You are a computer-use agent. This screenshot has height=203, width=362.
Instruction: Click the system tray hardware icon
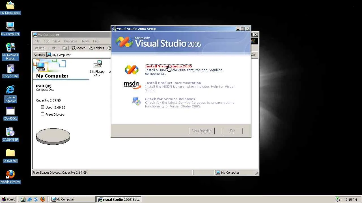coord(338,199)
